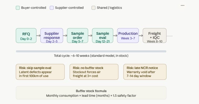Click the Buffer stock formula panel
Image resolution: width=199 pixels, height=104 pixels.
pyautogui.click(x=91, y=93)
